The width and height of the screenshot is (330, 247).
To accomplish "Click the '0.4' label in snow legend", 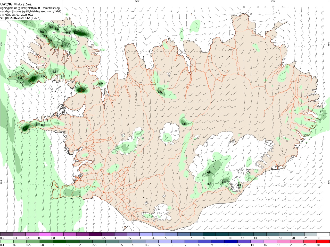I will (28, 238).
